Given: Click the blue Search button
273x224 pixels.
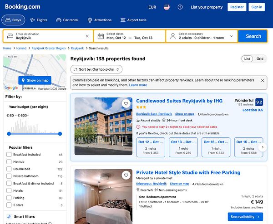Looking at the screenshot, I should pyautogui.click(x=253, y=36).
